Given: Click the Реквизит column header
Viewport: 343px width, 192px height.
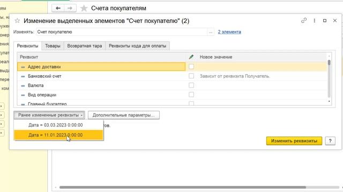Looking at the screenshot, I should pos(101,57).
